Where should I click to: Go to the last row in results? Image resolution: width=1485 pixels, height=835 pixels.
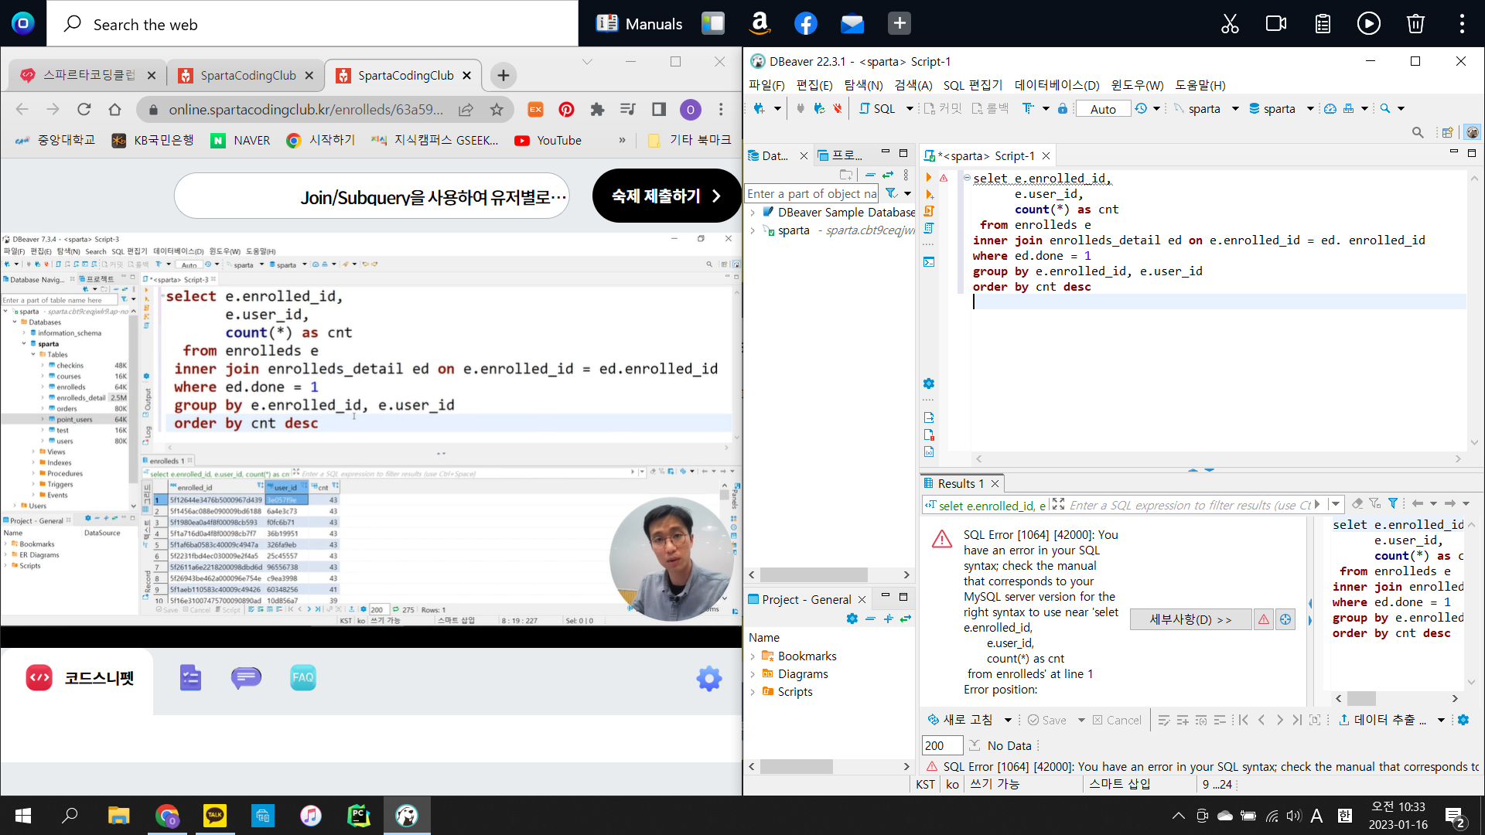[1297, 720]
